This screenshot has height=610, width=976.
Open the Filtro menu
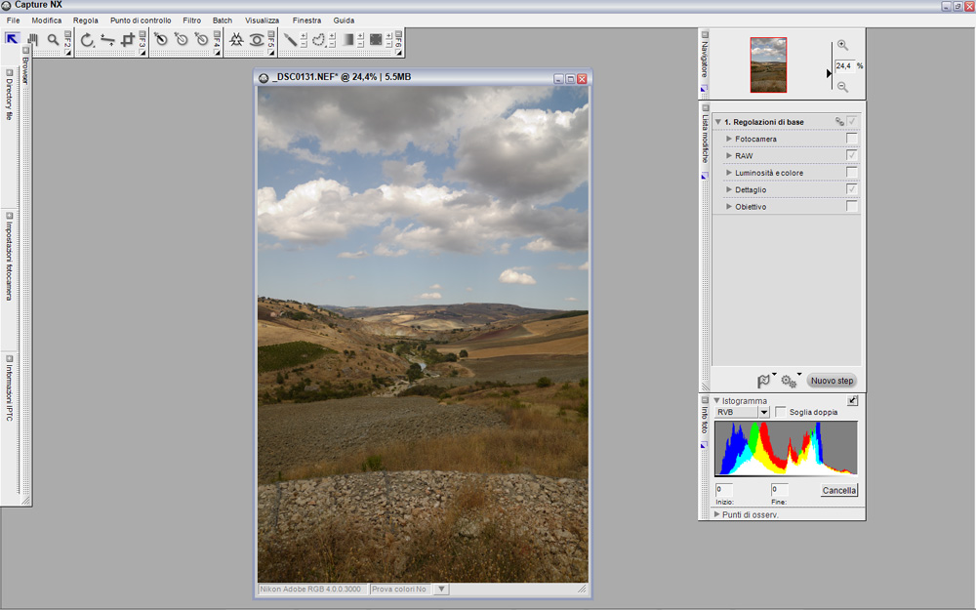pos(191,20)
